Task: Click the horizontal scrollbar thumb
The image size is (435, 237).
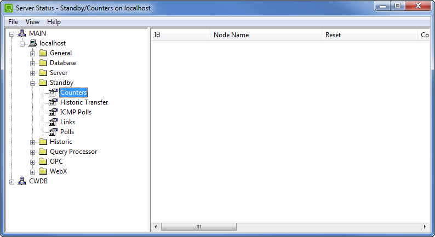Action: (x=199, y=227)
